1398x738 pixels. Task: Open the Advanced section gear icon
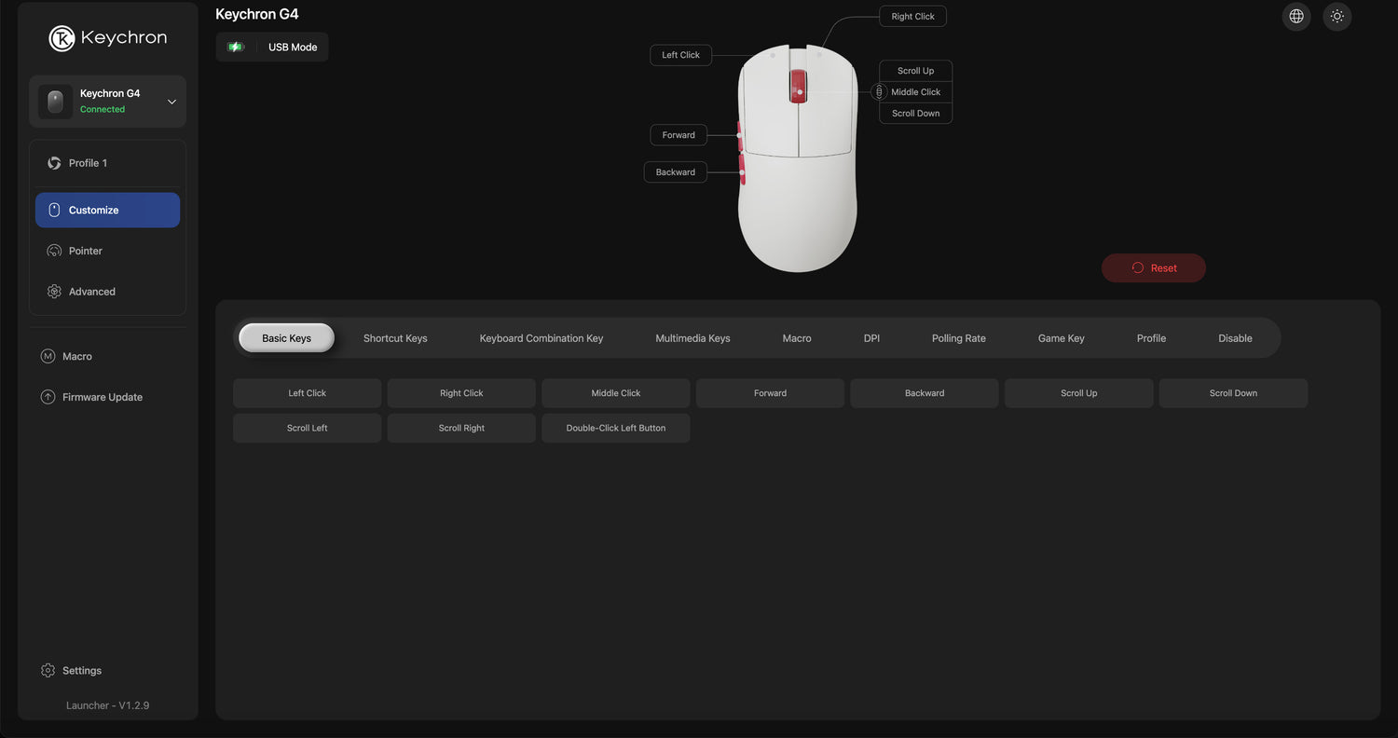tap(54, 292)
